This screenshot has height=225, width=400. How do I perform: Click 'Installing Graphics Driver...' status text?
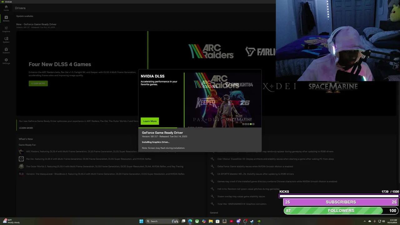pyautogui.click(x=156, y=142)
